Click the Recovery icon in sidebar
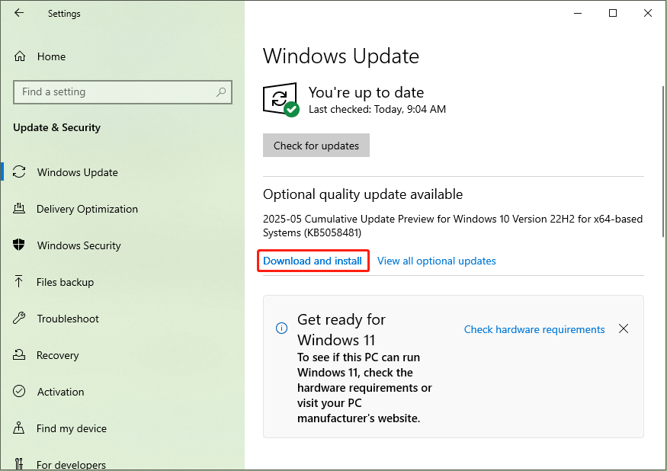 20,355
